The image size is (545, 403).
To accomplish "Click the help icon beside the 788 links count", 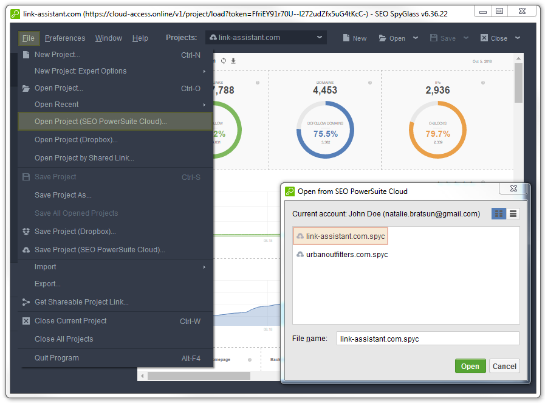I will pyautogui.click(x=258, y=83).
